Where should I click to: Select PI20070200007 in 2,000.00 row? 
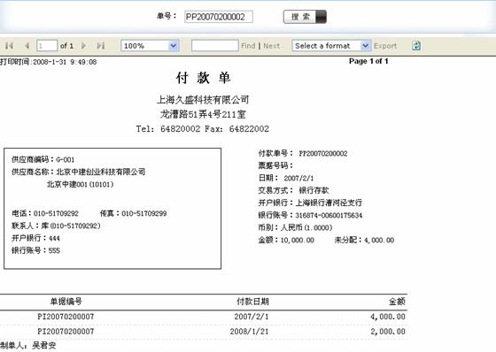[66, 332]
